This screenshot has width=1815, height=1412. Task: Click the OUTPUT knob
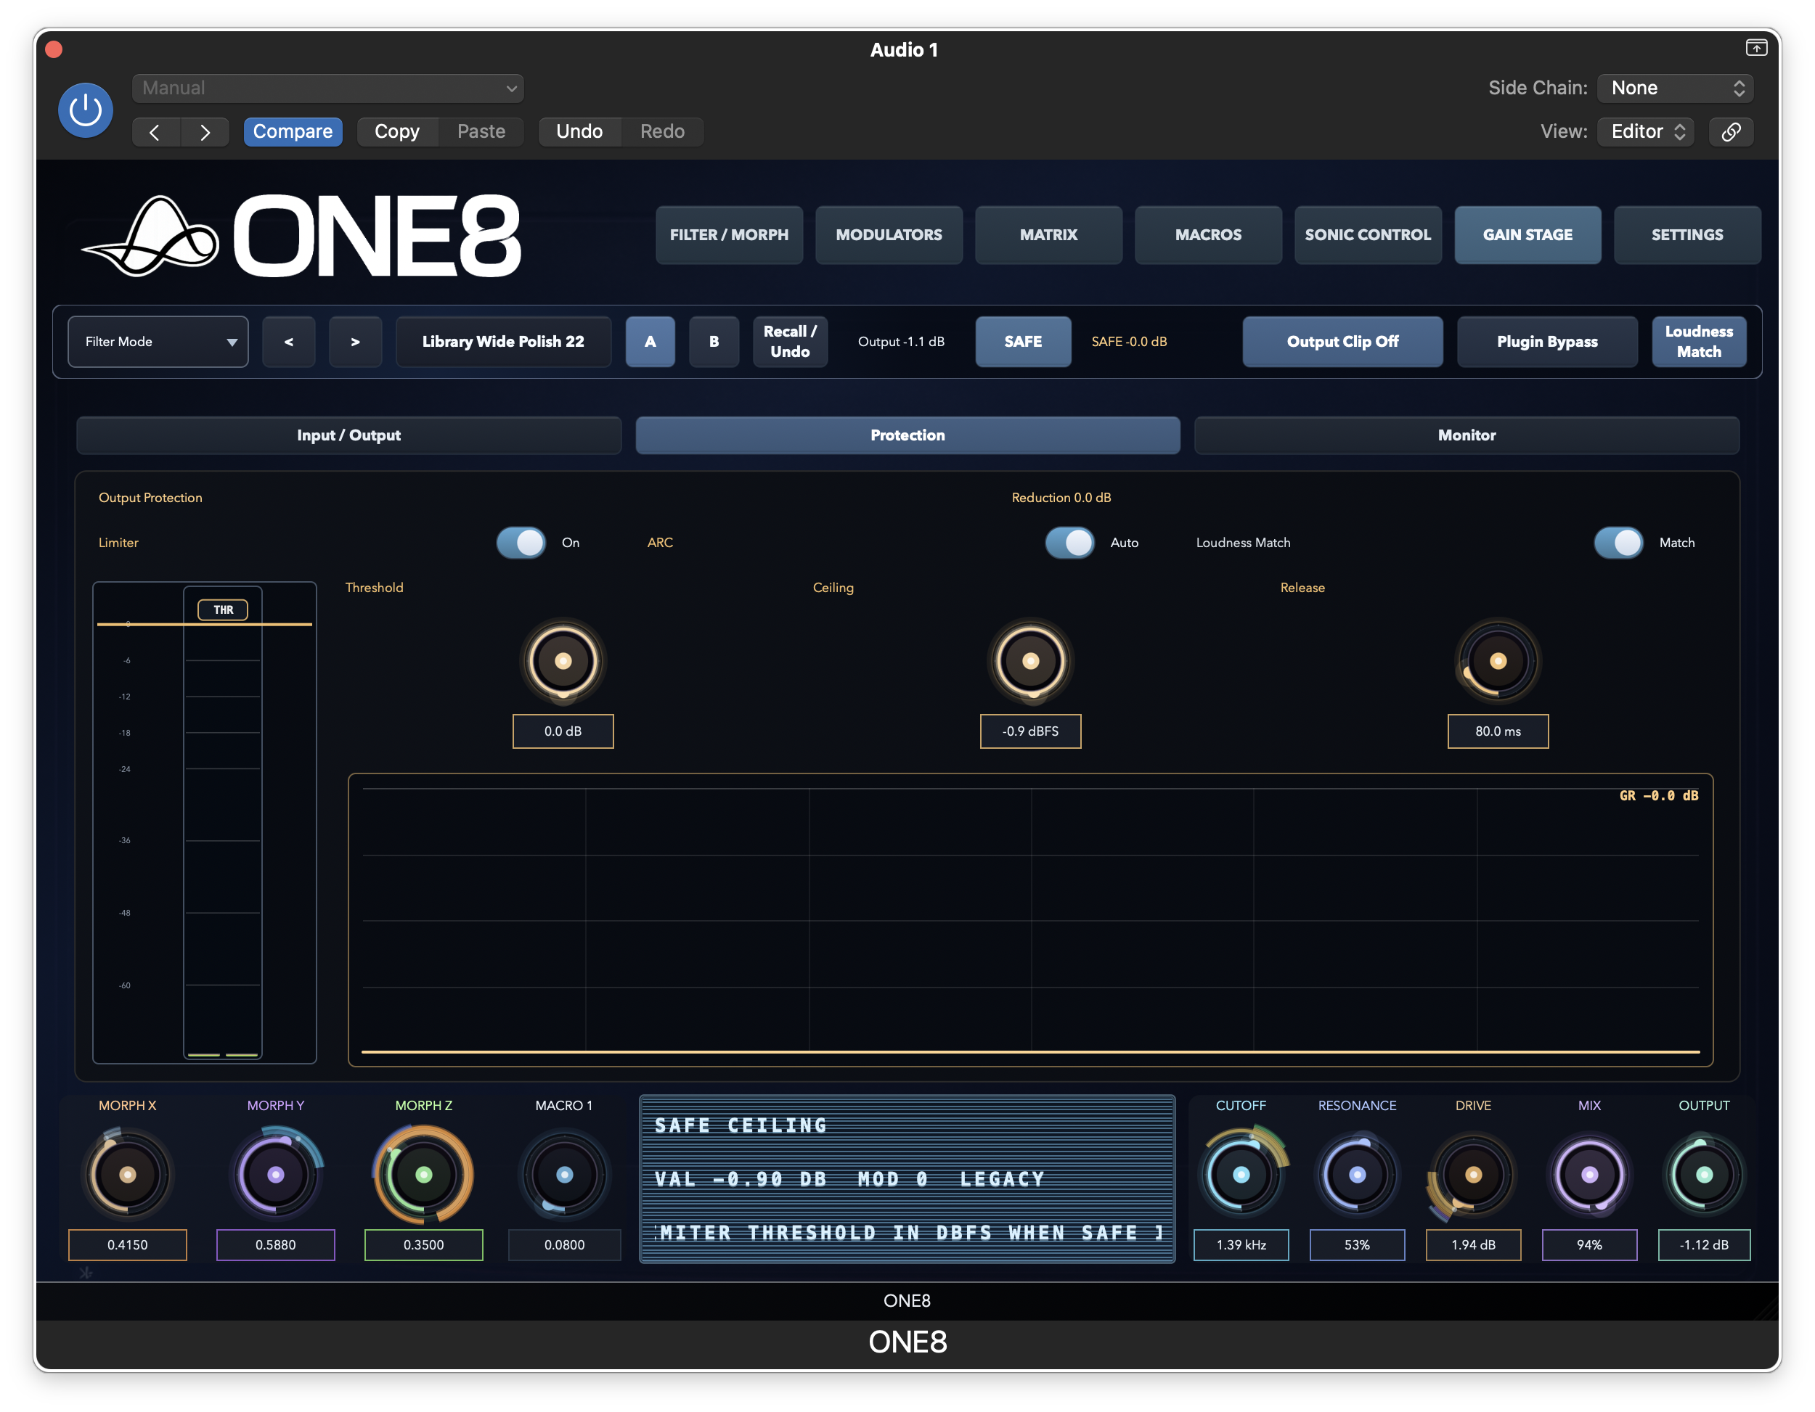(x=1704, y=1175)
